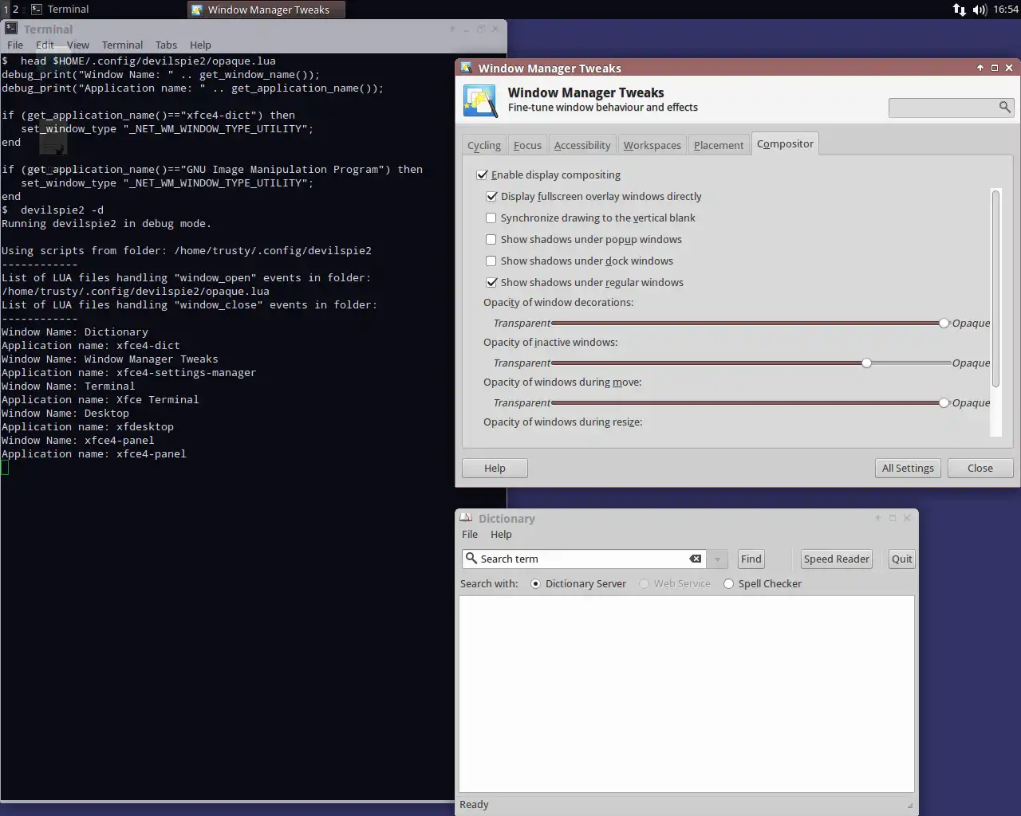Enable Show shadows under dock windows
This screenshot has height=816, width=1021.
(x=491, y=261)
